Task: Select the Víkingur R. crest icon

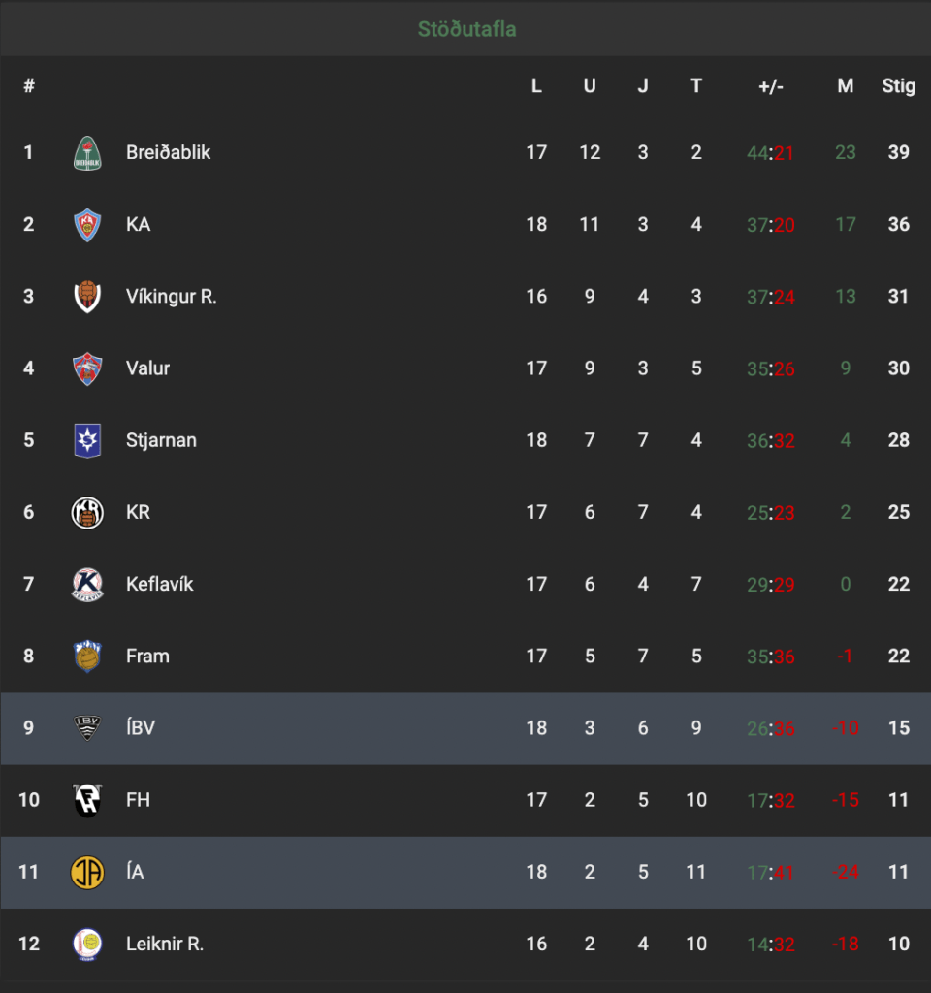Action: pos(87,297)
